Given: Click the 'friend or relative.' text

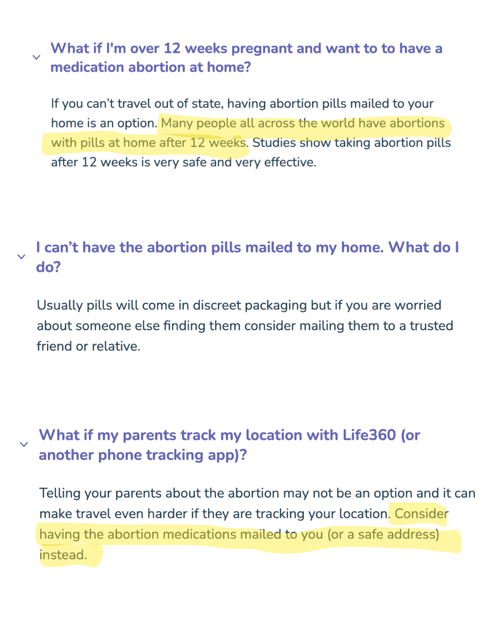Looking at the screenshot, I should (88, 346).
